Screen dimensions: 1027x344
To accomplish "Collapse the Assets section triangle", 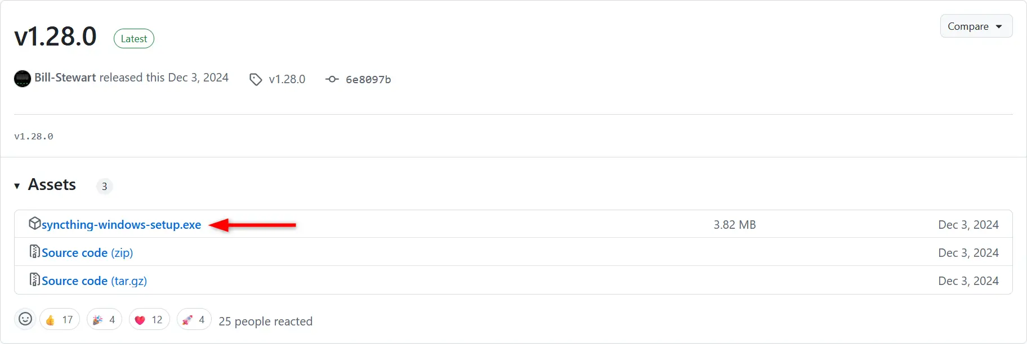I will (17, 185).
